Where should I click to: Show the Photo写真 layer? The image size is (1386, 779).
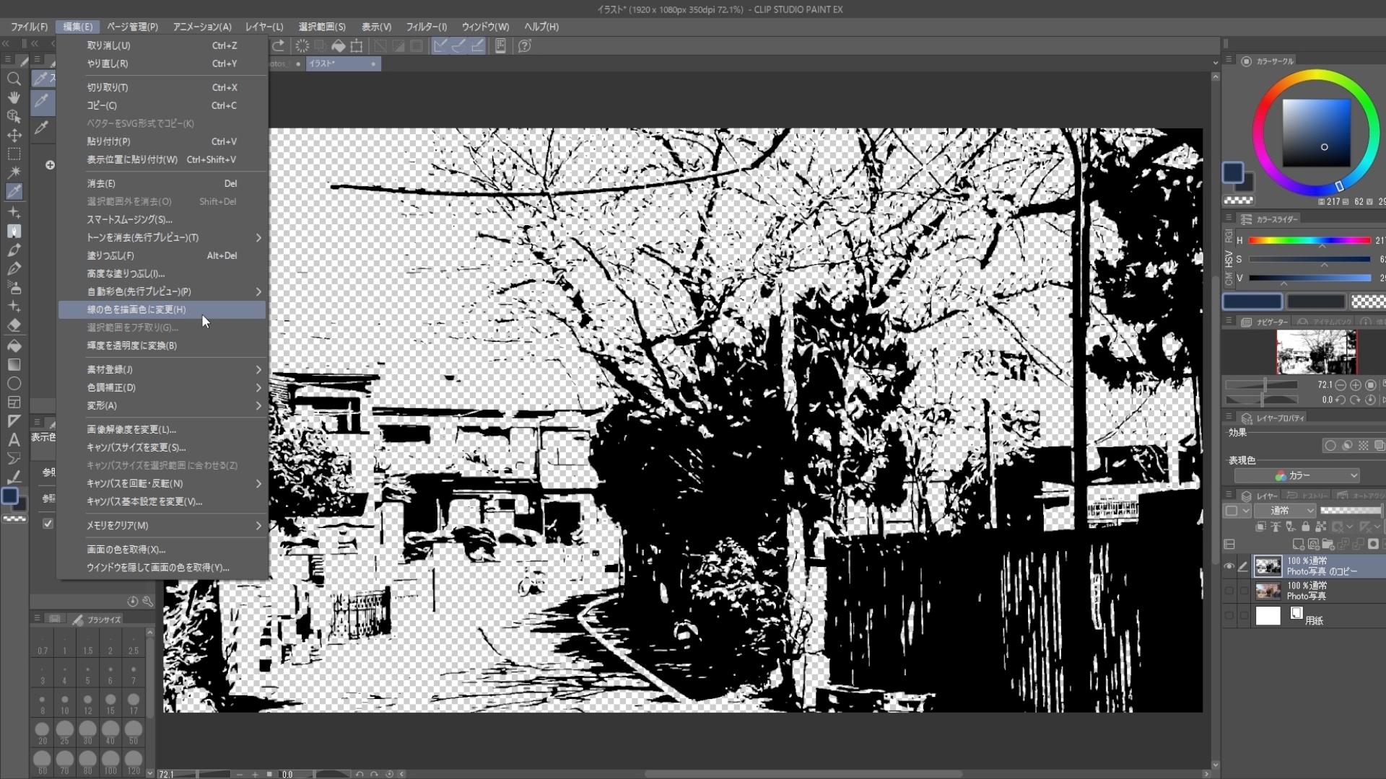click(x=1229, y=591)
